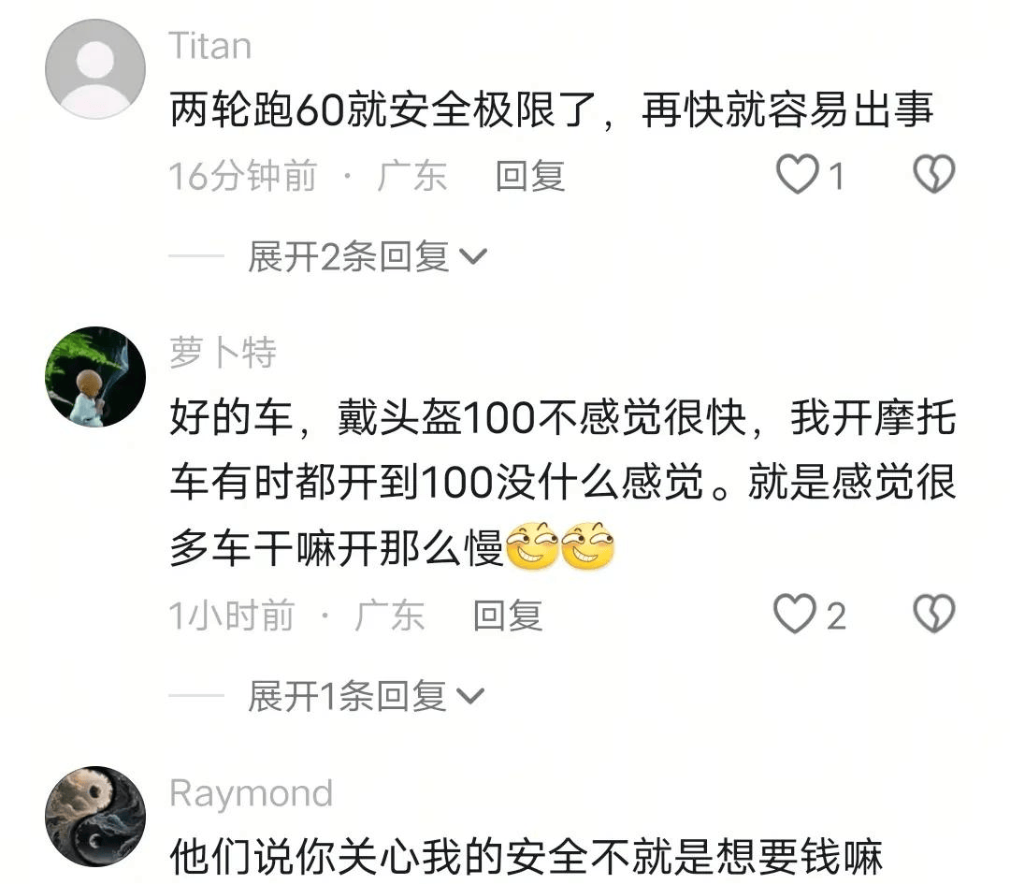The image size is (1010, 884).
Task: Dislike Titan's comment with broken heart icon
Action: (x=934, y=174)
